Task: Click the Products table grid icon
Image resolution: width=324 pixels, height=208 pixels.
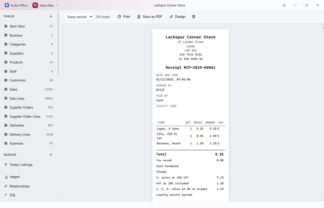Action: [x=6, y=62]
